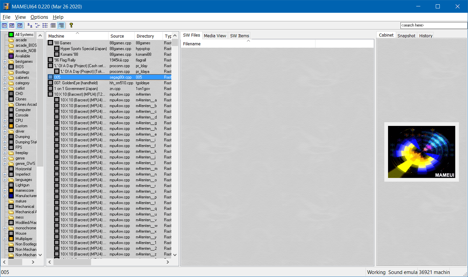Click machine list vertical scrollbar down arrow
Image resolution: width=468 pixels, height=277 pixels.
click(x=175, y=255)
